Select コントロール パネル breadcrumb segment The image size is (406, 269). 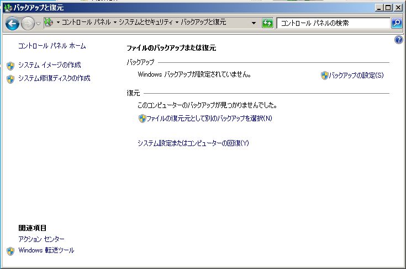[x=86, y=22]
